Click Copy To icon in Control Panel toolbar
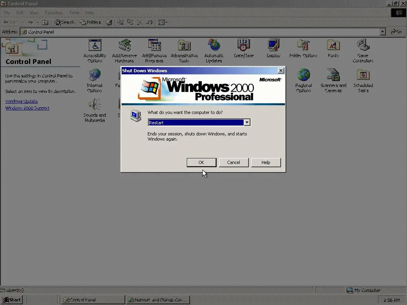407x305 pixels. pos(130,22)
